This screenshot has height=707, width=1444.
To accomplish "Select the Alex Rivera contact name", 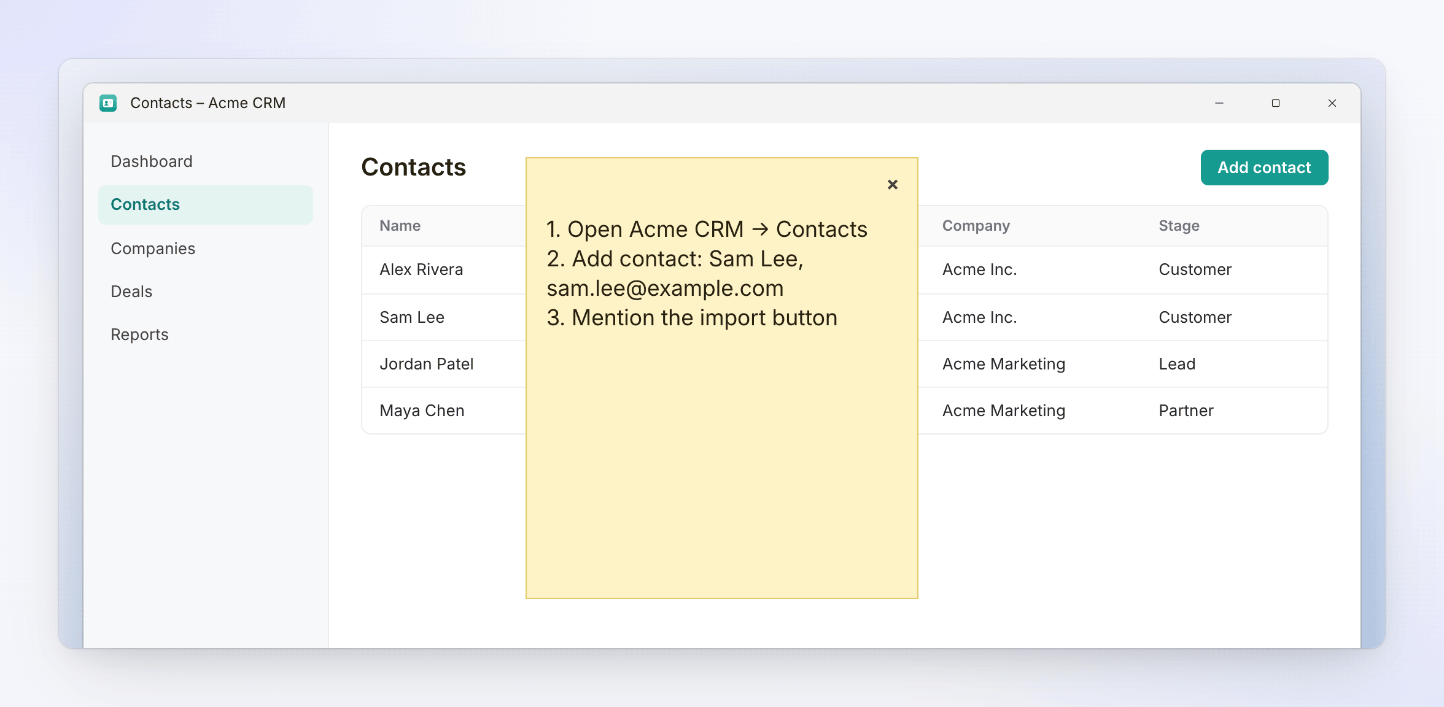I will (x=421, y=269).
